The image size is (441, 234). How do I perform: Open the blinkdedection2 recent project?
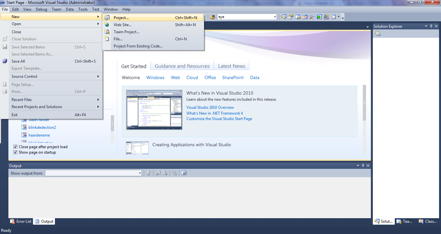coord(42,127)
